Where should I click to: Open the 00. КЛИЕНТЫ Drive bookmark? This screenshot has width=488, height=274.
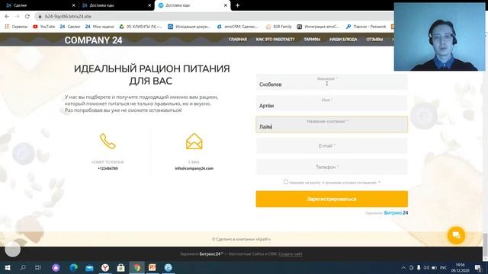click(140, 27)
